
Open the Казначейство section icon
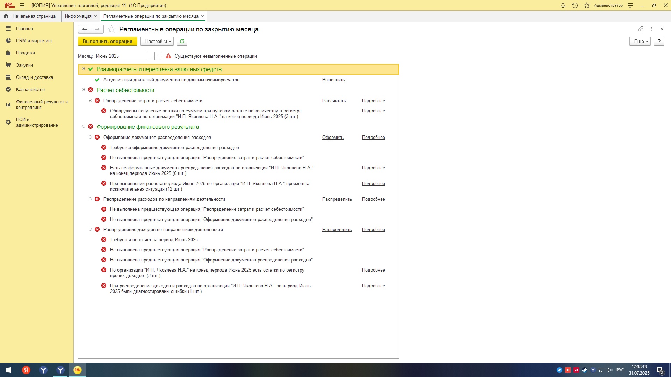coord(8,90)
